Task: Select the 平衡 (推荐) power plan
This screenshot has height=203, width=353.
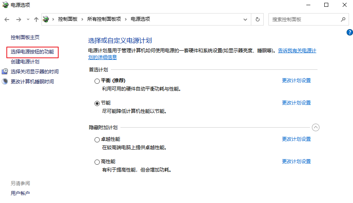Action: tap(97, 81)
